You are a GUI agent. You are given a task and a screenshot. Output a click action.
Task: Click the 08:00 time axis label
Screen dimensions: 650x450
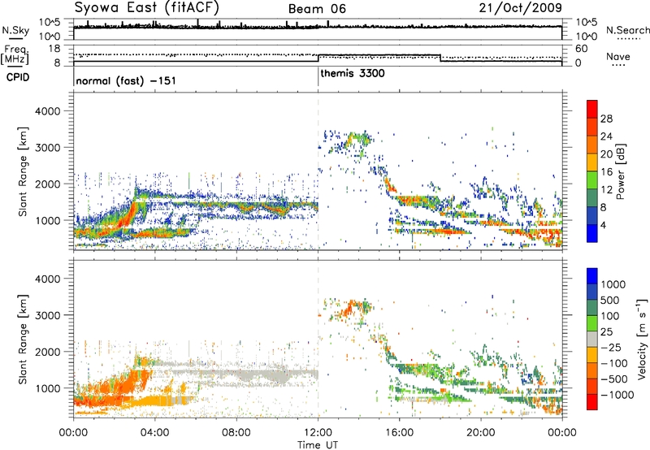pos(236,433)
